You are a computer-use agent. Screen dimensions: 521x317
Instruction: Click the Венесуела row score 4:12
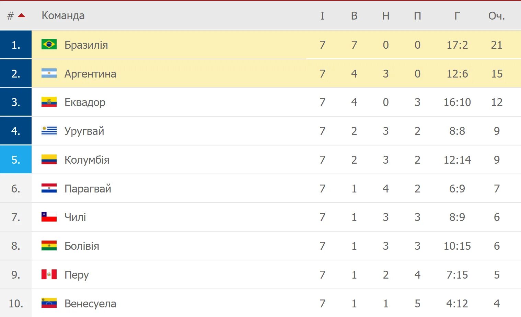457,304
